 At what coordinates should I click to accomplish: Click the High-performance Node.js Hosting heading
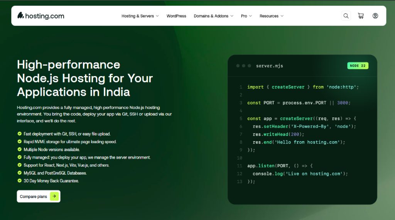tap(85, 78)
